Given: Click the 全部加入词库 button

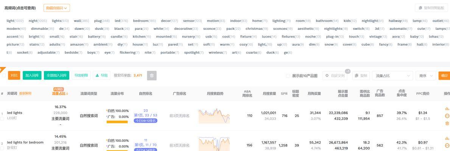Looking at the screenshot, I should [56, 75].
